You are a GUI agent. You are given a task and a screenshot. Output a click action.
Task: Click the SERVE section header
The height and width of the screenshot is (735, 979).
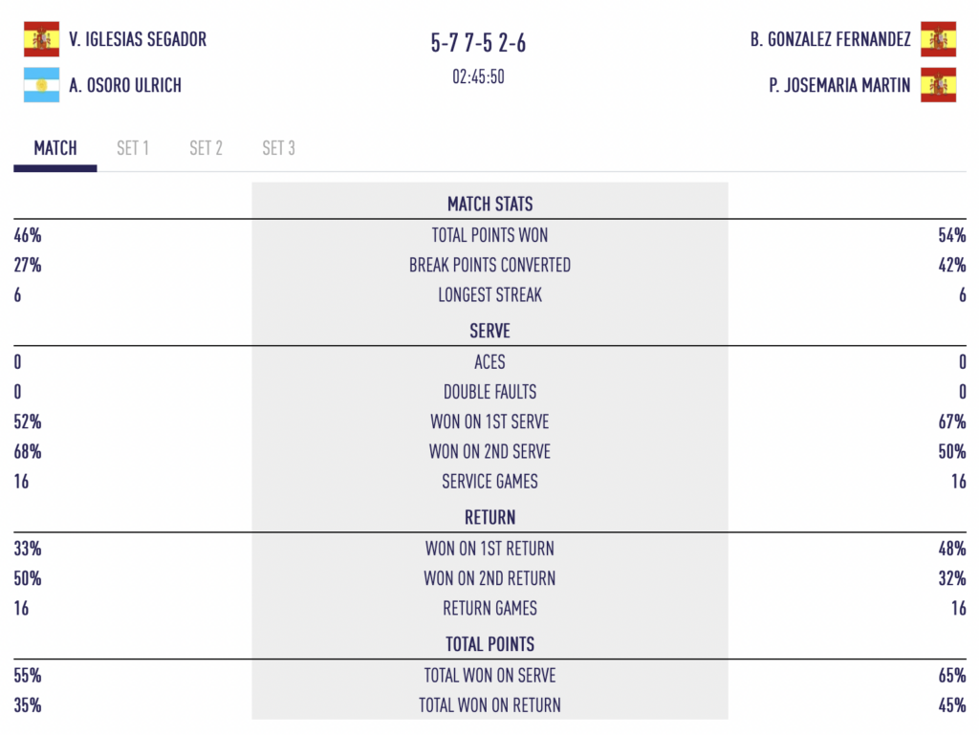pos(489,331)
